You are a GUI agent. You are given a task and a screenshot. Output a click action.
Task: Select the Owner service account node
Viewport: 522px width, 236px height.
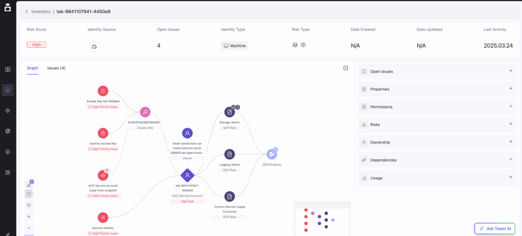click(187, 133)
